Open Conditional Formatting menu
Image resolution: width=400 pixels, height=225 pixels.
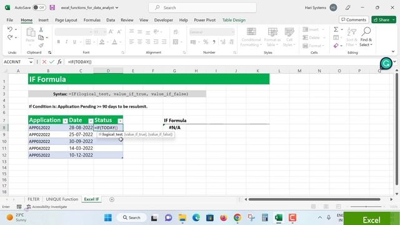point(251,37)
